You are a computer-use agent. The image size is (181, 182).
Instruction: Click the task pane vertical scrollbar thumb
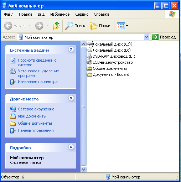[83, 106]
